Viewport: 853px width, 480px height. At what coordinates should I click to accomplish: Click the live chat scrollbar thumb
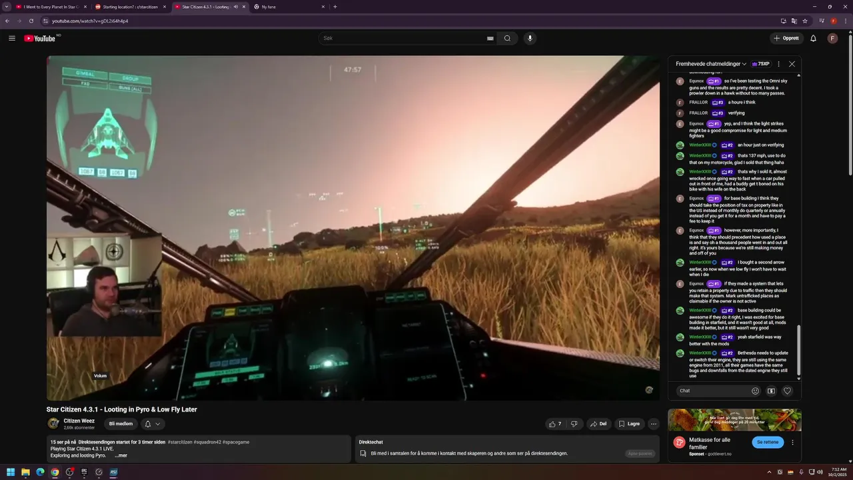click(798, 351)
